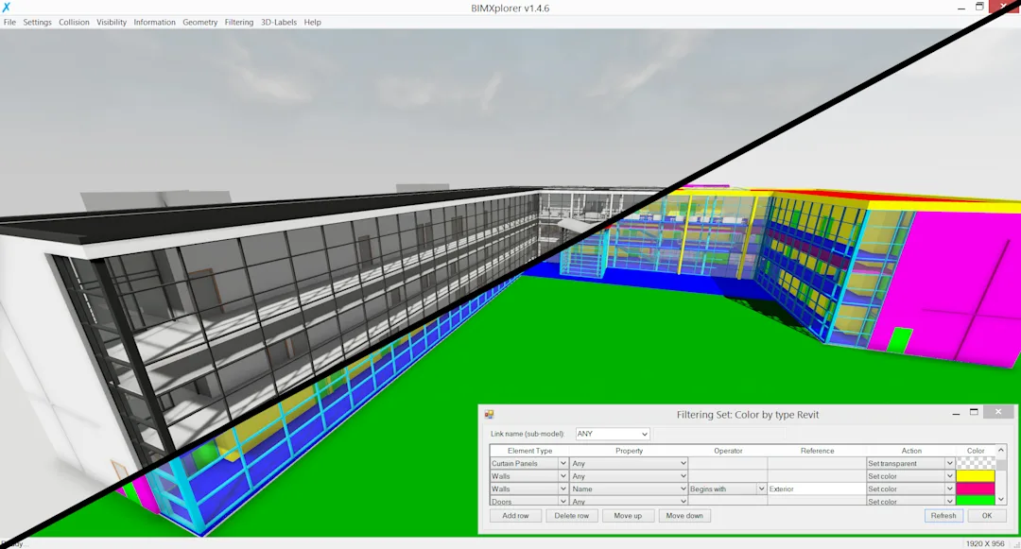Open the Filtering menu

239,22
